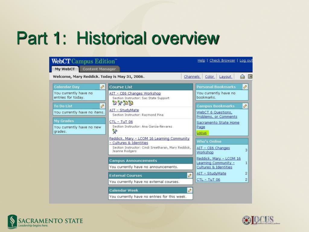This screenshot has height=232, width=309.
Task: Open the Channels option
Action: click(192, 76)
